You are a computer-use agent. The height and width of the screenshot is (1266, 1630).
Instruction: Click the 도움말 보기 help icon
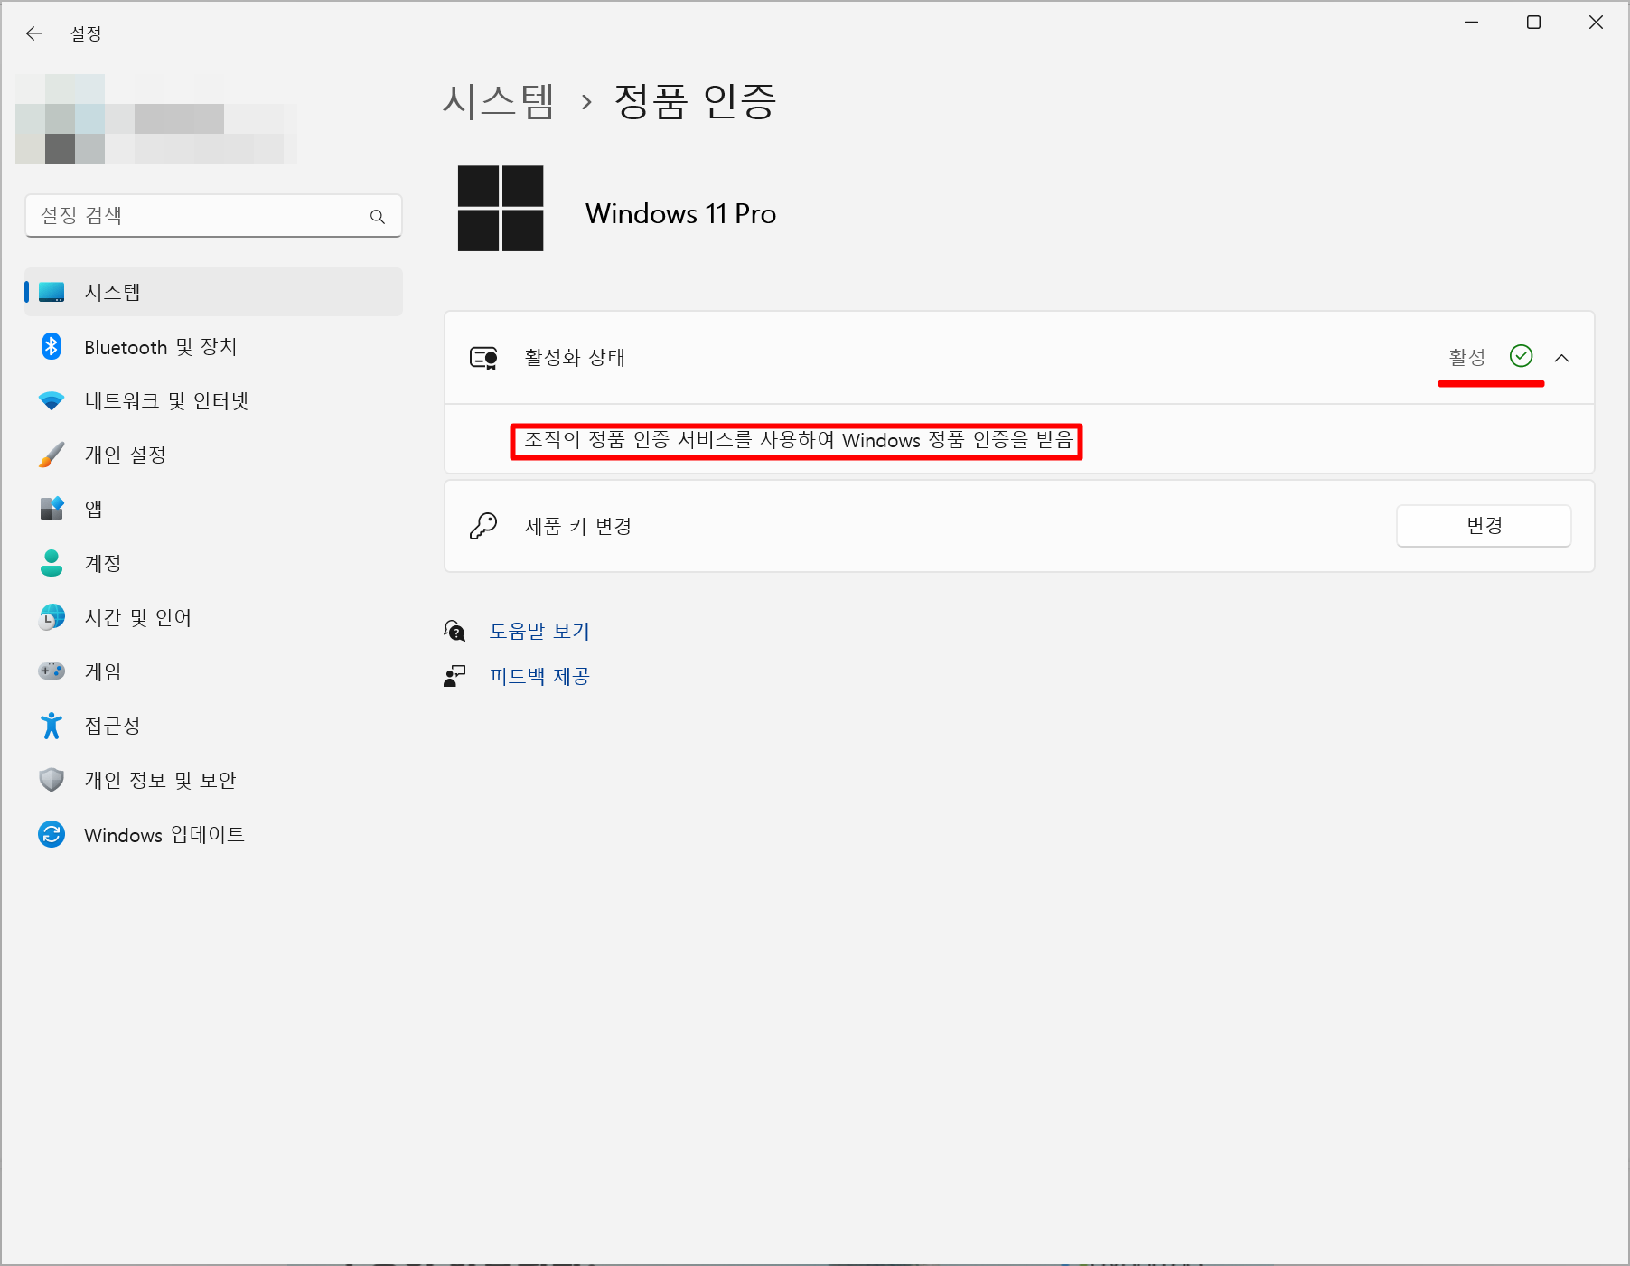(x=454, y=631)
